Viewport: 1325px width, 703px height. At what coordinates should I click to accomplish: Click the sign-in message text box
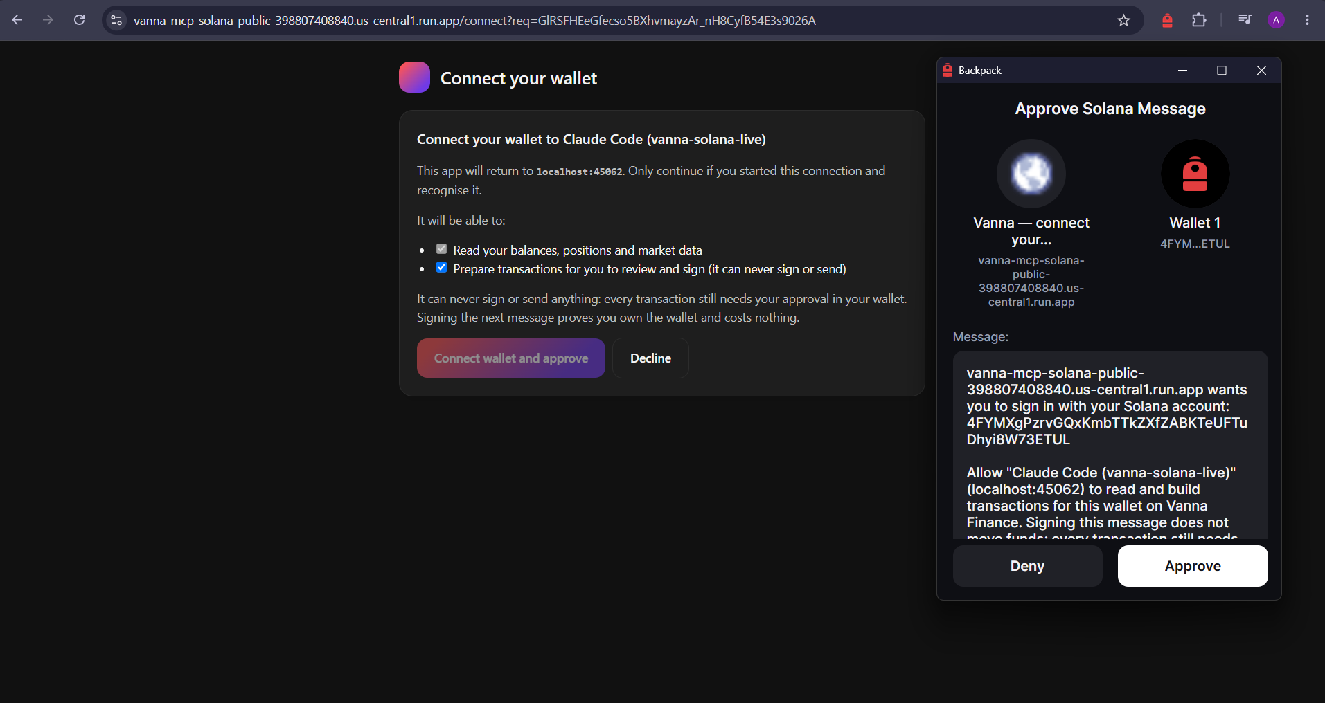coord(1110,445)
